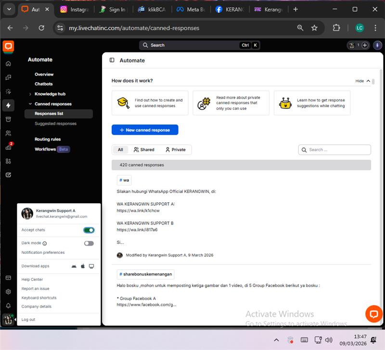Select the Private filter tab
Viewport: 385px width, 350px height.
[176, 150]
